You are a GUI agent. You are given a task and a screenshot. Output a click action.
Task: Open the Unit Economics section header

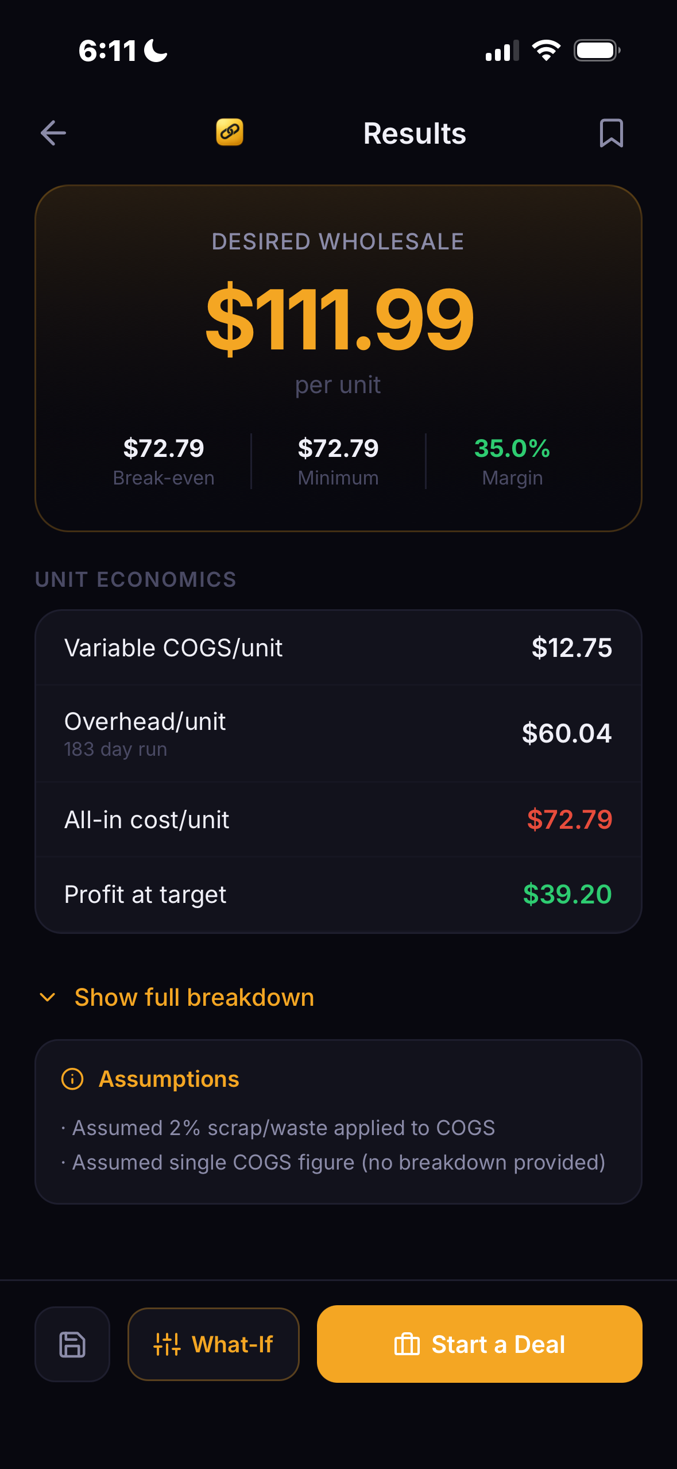tap(136, 579)
